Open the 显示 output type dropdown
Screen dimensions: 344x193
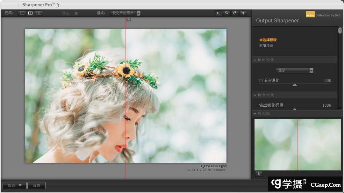[295, 70]
